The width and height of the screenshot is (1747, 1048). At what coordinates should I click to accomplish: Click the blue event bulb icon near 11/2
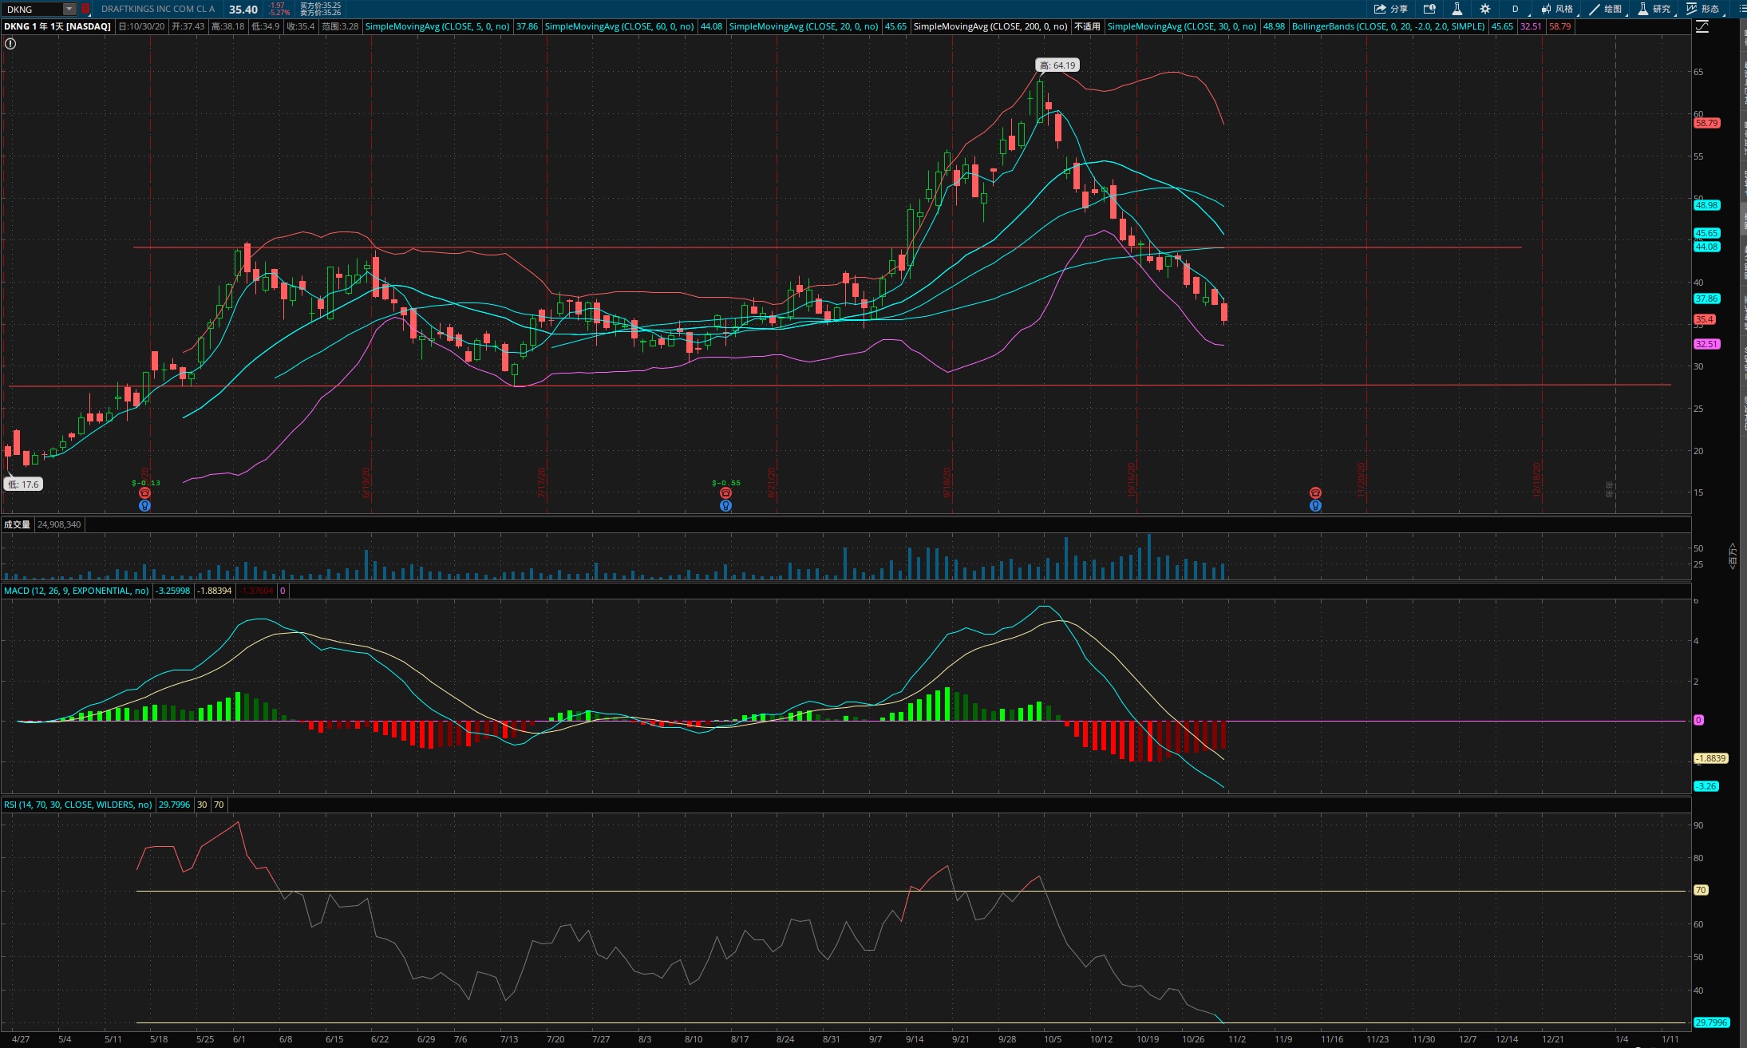pos(1315,505)
